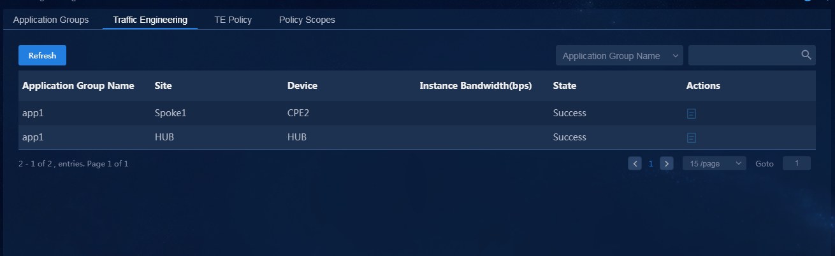Open details icon for HUB device row
The image size is (835, 256).
tap(691, 138)
